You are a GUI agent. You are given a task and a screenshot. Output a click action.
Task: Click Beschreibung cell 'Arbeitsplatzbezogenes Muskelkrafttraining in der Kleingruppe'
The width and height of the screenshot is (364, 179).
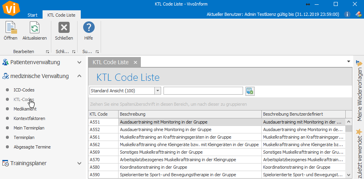pyautogui.click(x=190, y=160)
